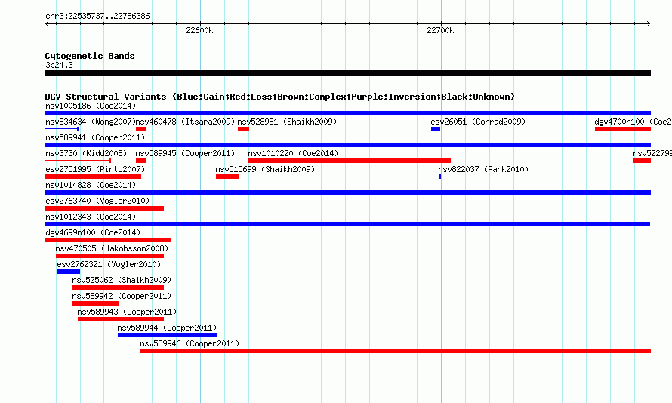The width and height of the screenshot is (672, 403).
Task: Click the nsv822037 (Park2010) label
Action: [x=483, y=169]
